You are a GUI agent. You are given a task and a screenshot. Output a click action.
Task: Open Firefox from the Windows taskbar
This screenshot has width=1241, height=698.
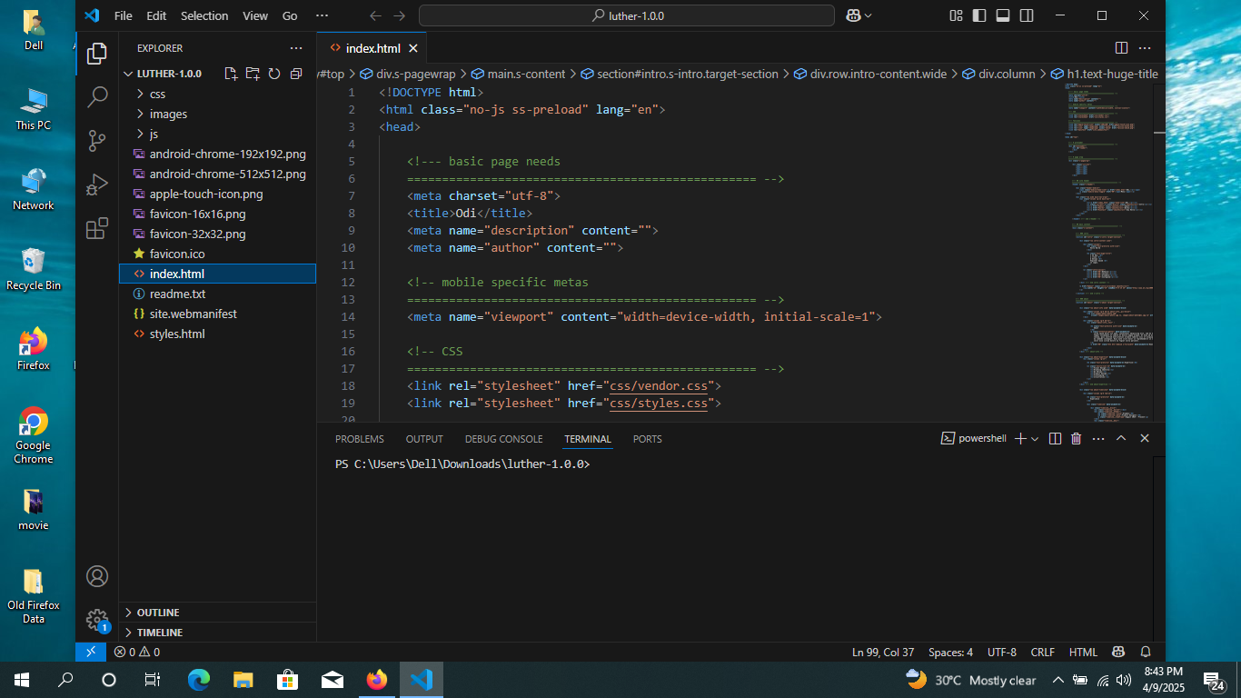click(x=376, y=680)
